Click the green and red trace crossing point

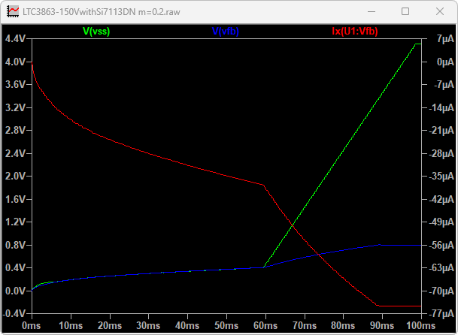click(292, 225)
